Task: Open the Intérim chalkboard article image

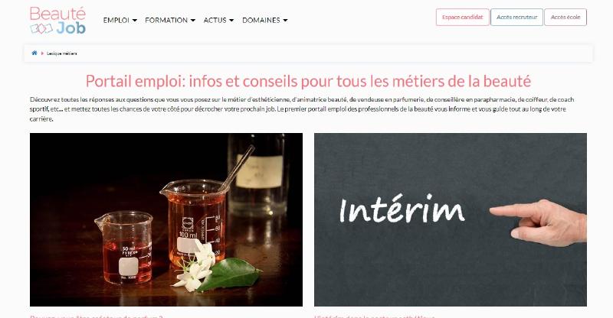Action: [451, 219]
